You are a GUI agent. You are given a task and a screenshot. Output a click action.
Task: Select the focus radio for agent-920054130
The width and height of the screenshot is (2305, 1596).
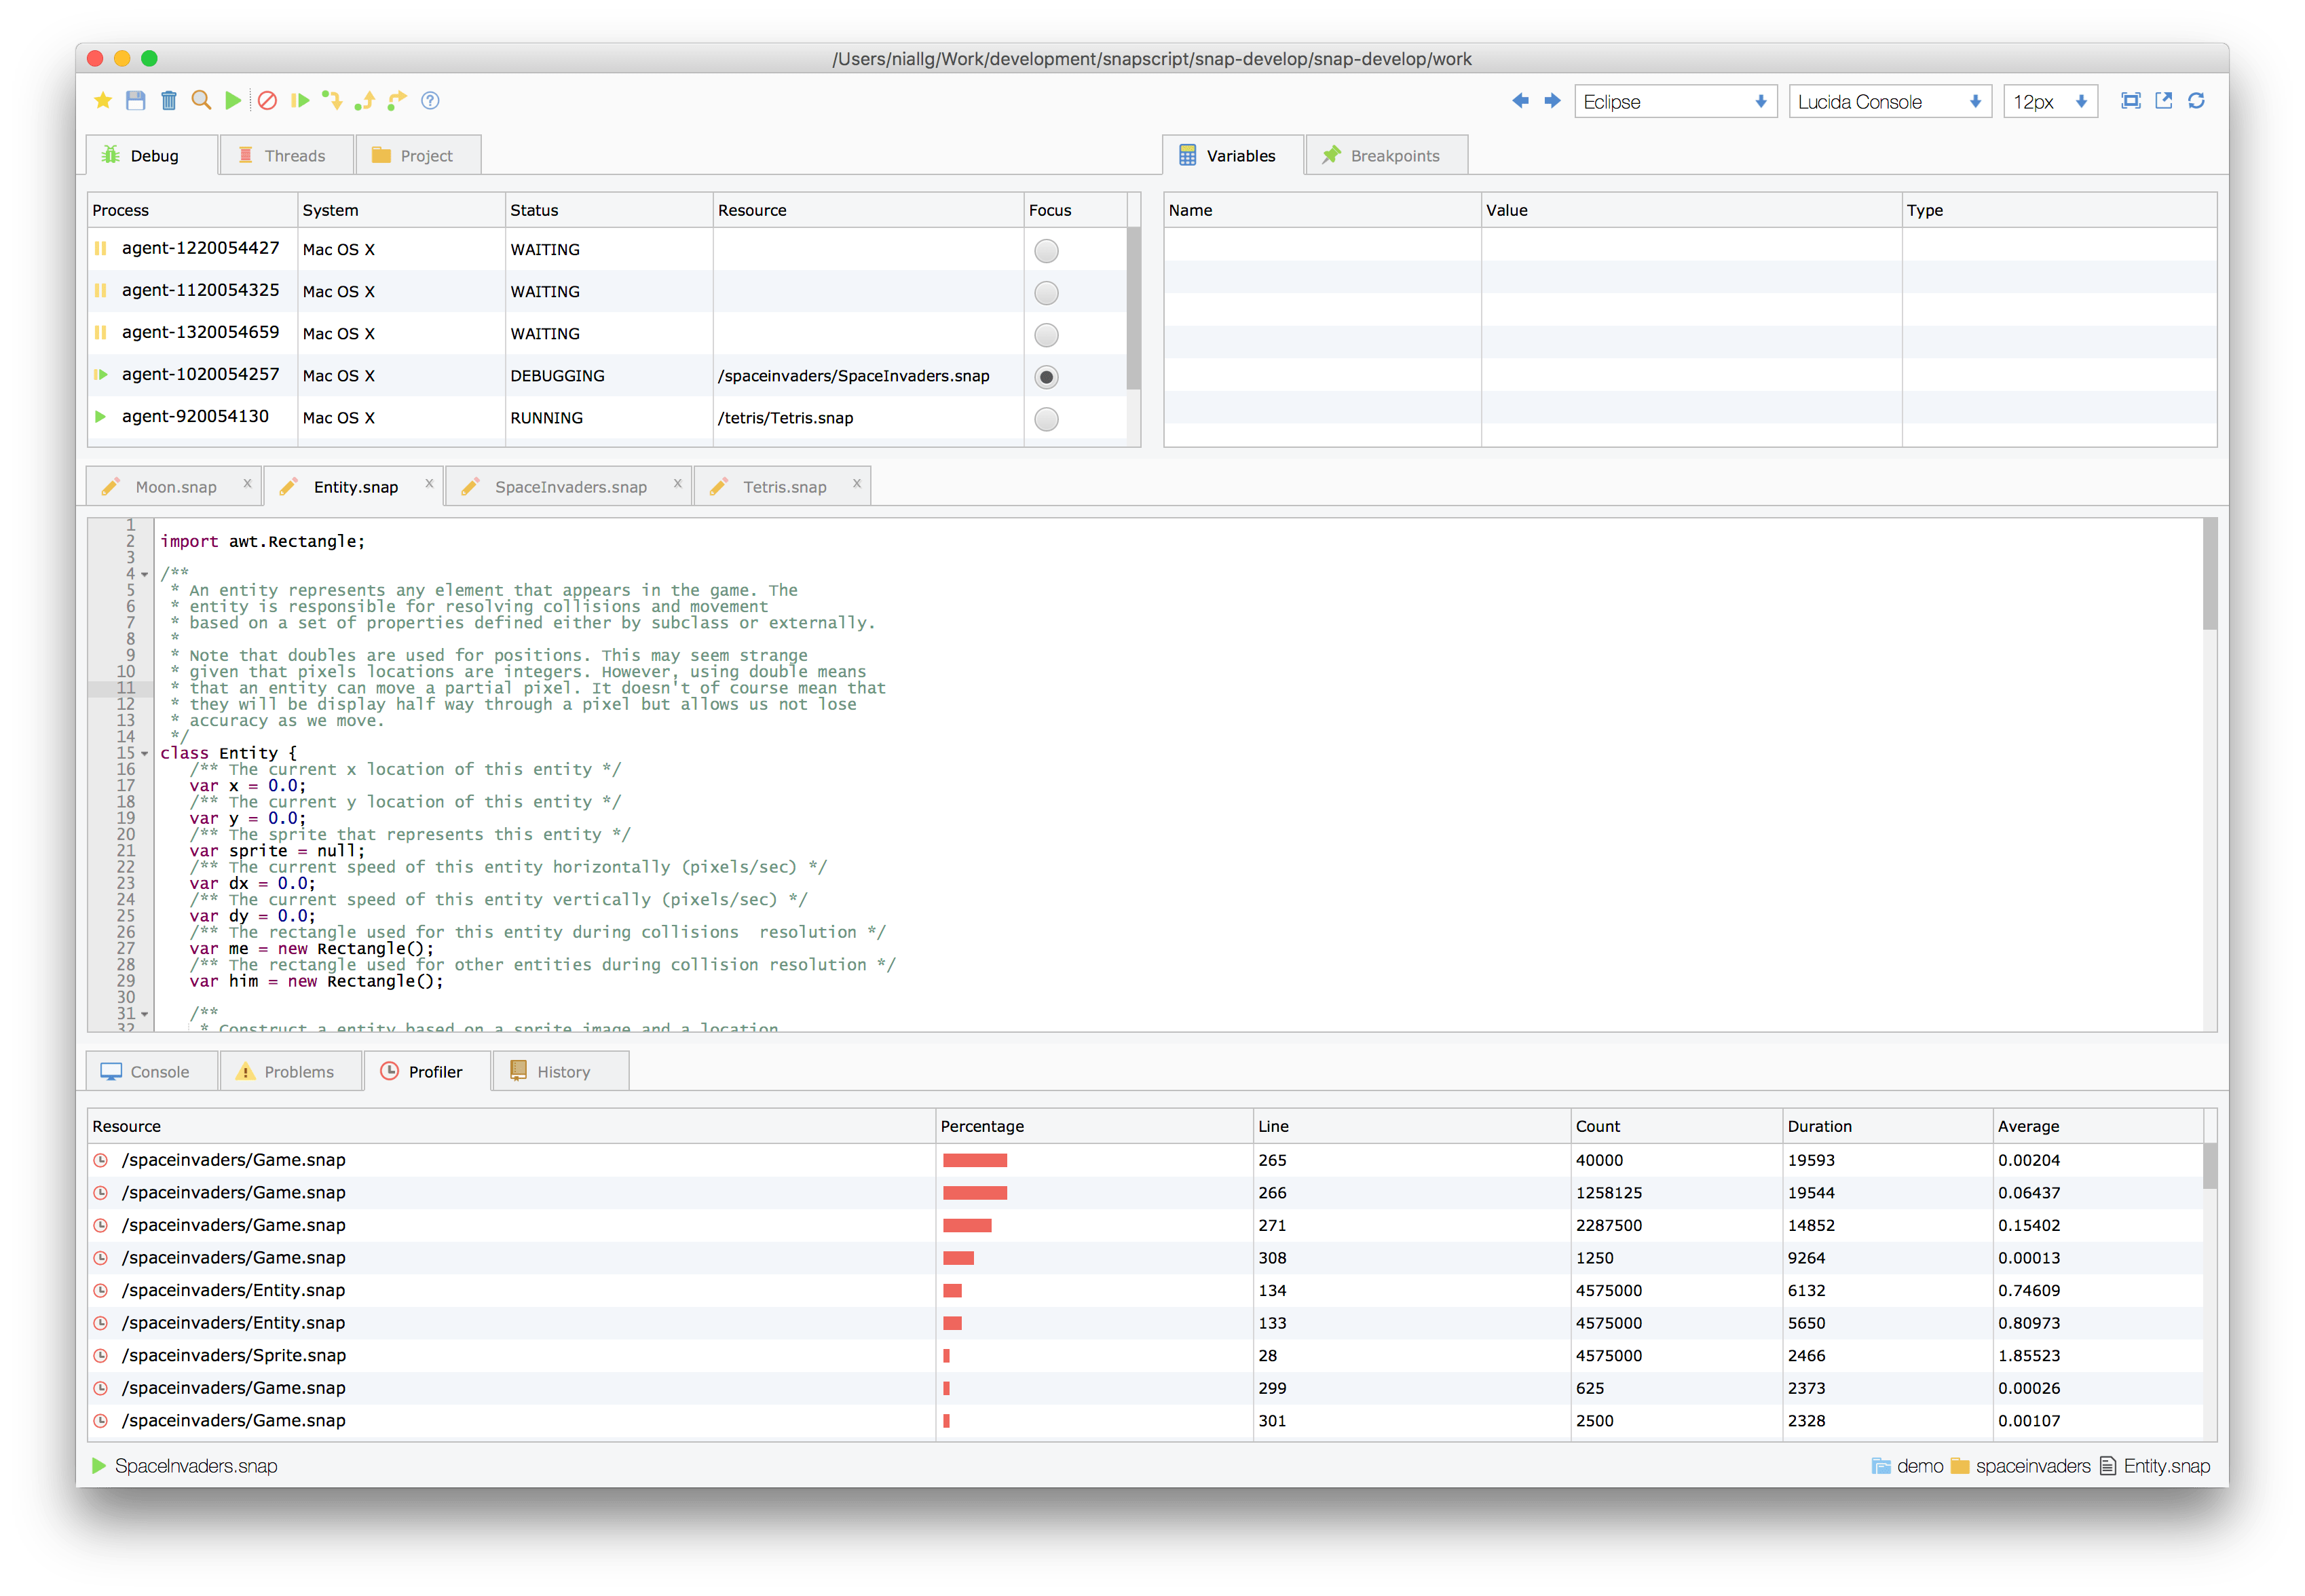tap(1046, 419)
